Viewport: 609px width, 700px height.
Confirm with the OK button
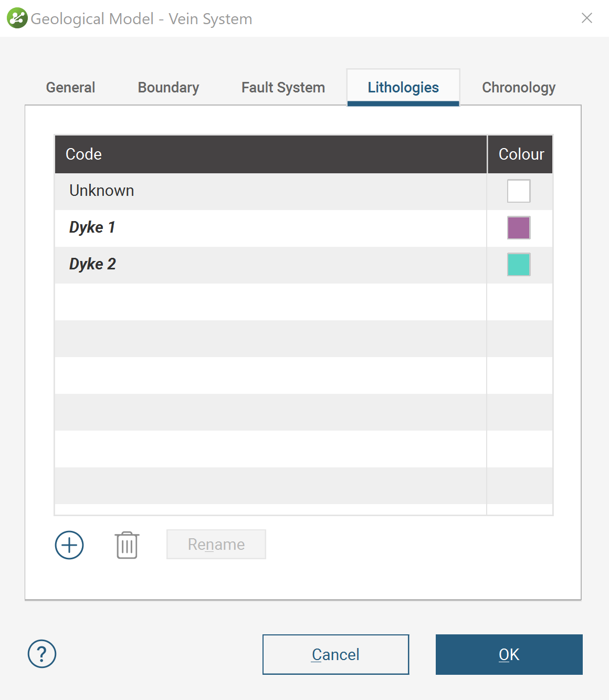(x=509, y=654)
